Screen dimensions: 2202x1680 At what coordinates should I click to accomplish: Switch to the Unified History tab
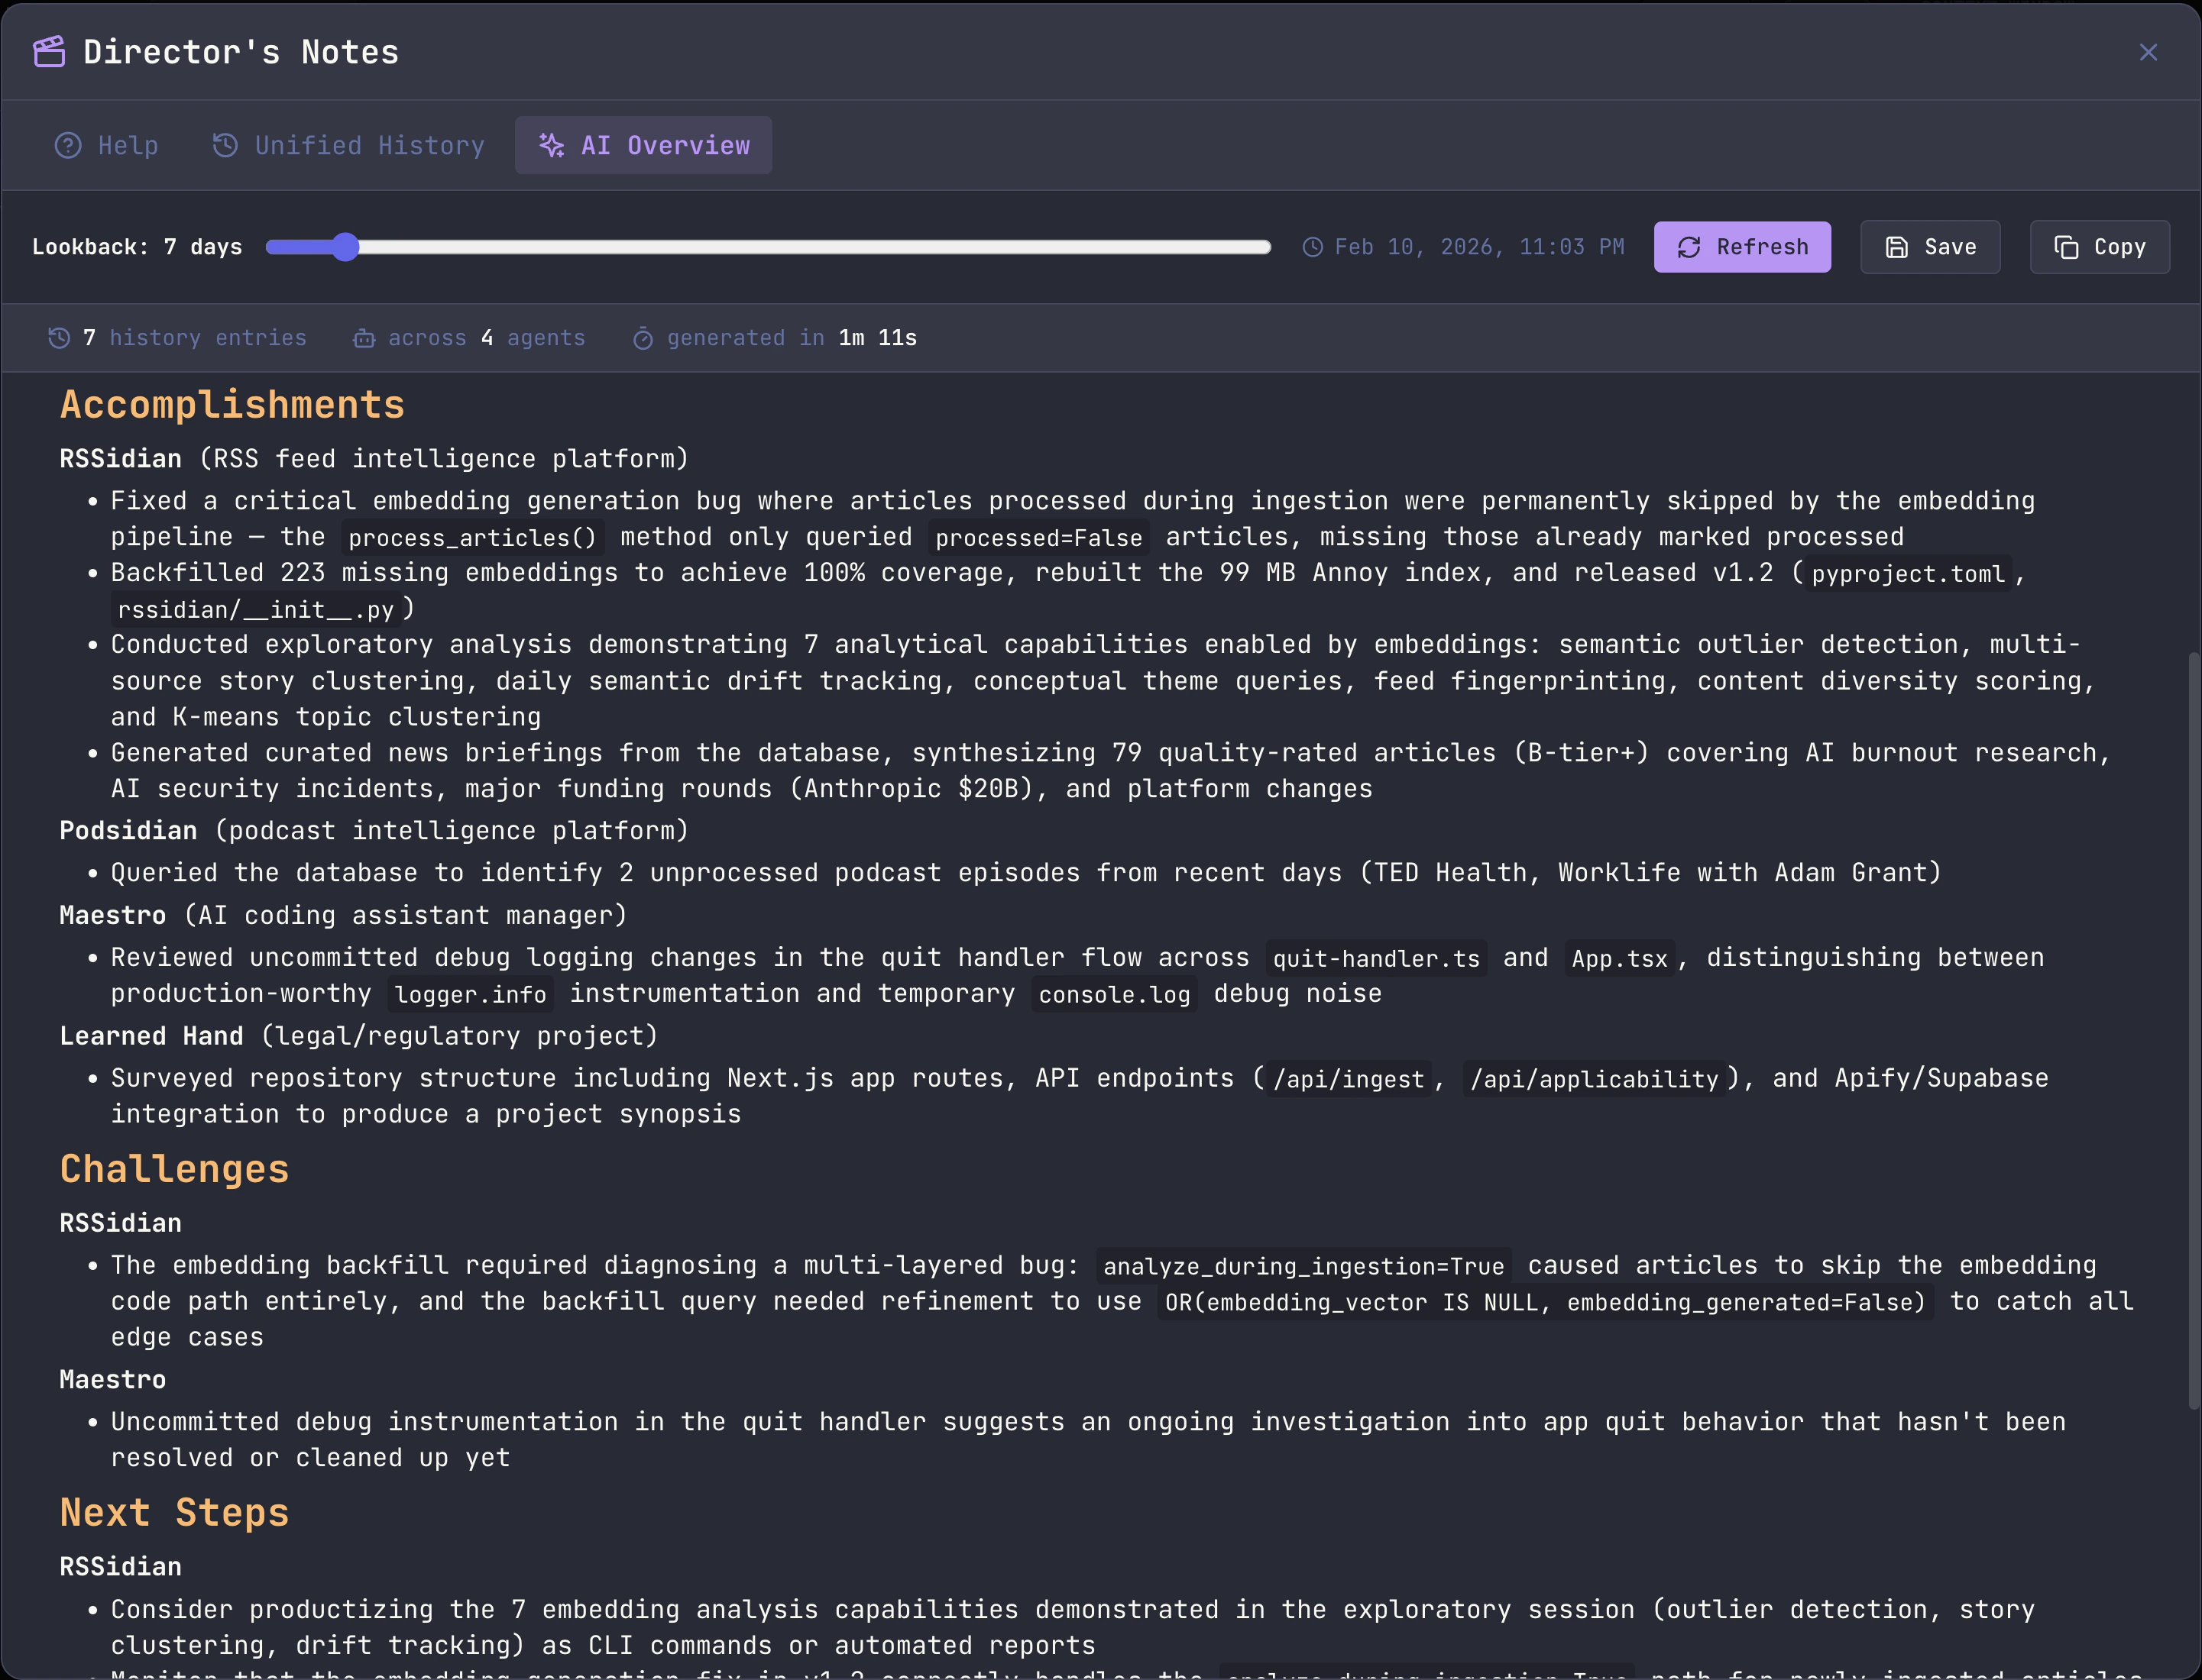[348, 145]
